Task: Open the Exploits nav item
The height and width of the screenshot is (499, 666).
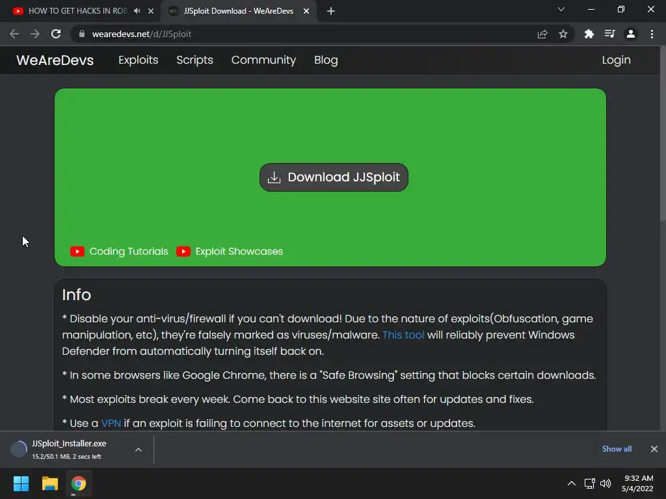Action: [138, 60]
